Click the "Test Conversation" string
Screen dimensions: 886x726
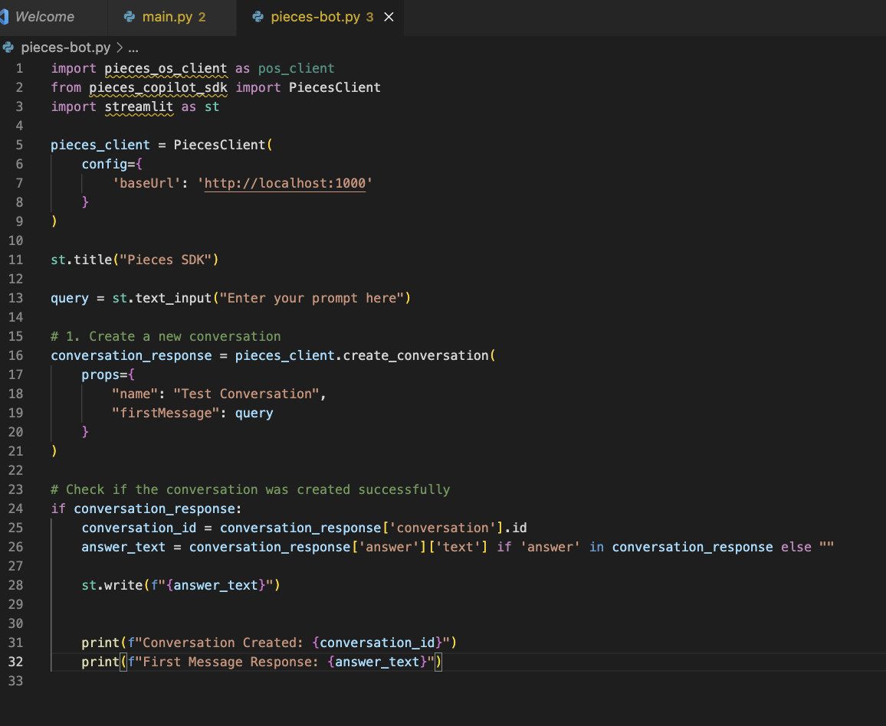pos(246,394)
